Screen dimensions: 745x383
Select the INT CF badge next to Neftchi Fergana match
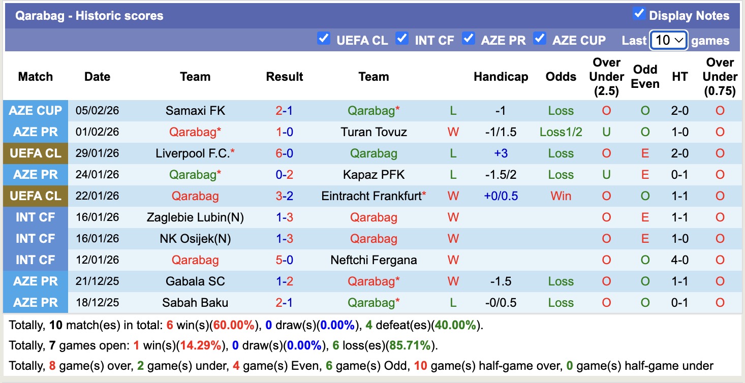36,260
